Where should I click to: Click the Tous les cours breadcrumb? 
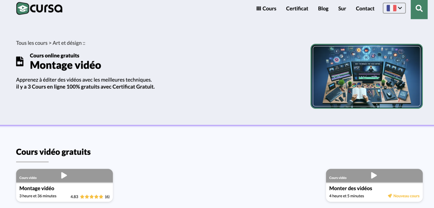[x=32, y=43]
